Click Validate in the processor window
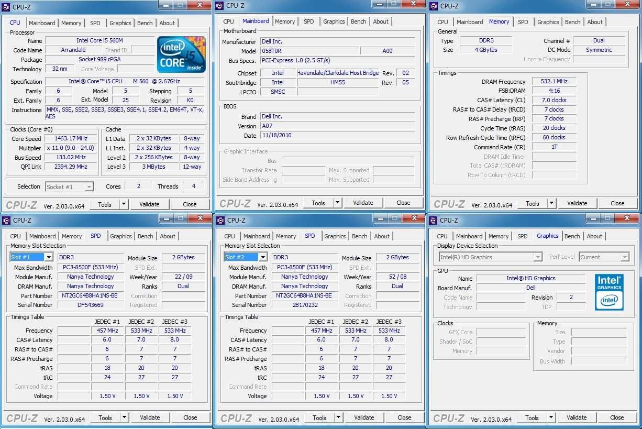 [x=149, y=204]
